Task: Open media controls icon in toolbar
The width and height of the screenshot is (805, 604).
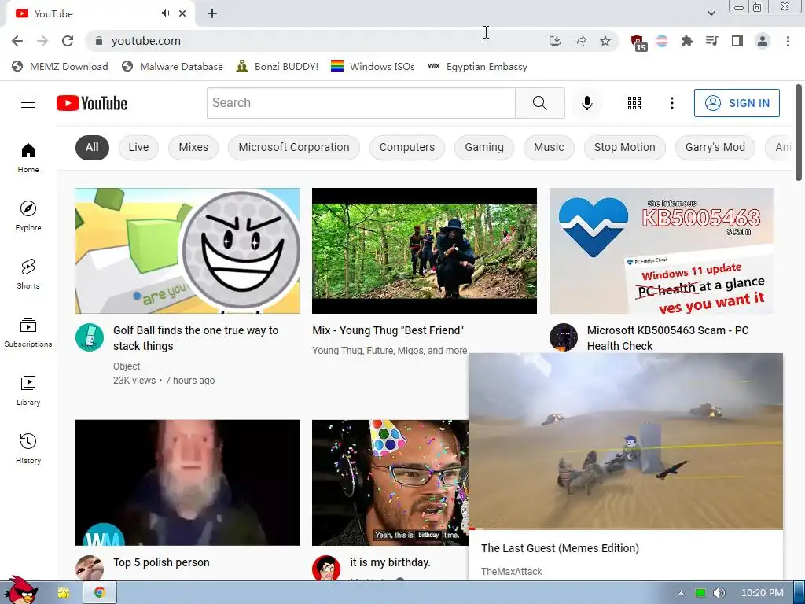Action: click(x=711, y=41)
